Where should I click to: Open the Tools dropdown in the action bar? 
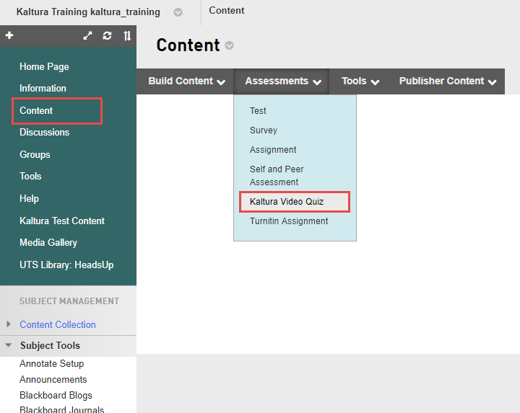click(x=360, y=81)
